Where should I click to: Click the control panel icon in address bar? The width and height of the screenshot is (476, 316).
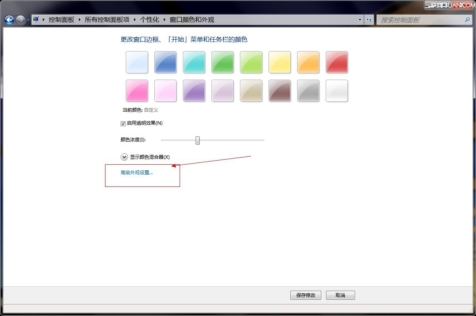[x=36, y=19]
